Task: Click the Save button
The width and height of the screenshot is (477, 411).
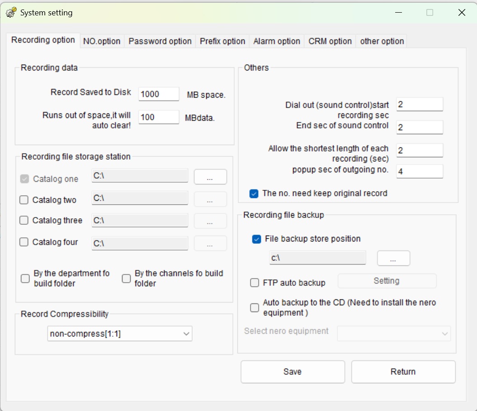Action: [292, 371]
